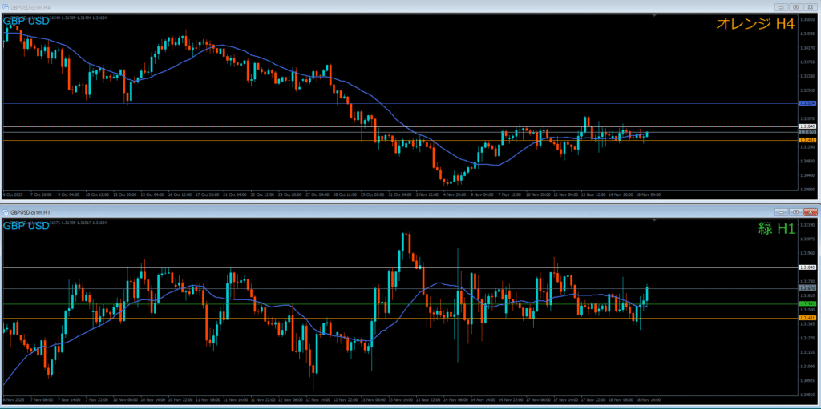This screenshot has height=409, width=821.
Task: Click the white 1.31840 price tag in H1 chart
Action: [807, 267]
